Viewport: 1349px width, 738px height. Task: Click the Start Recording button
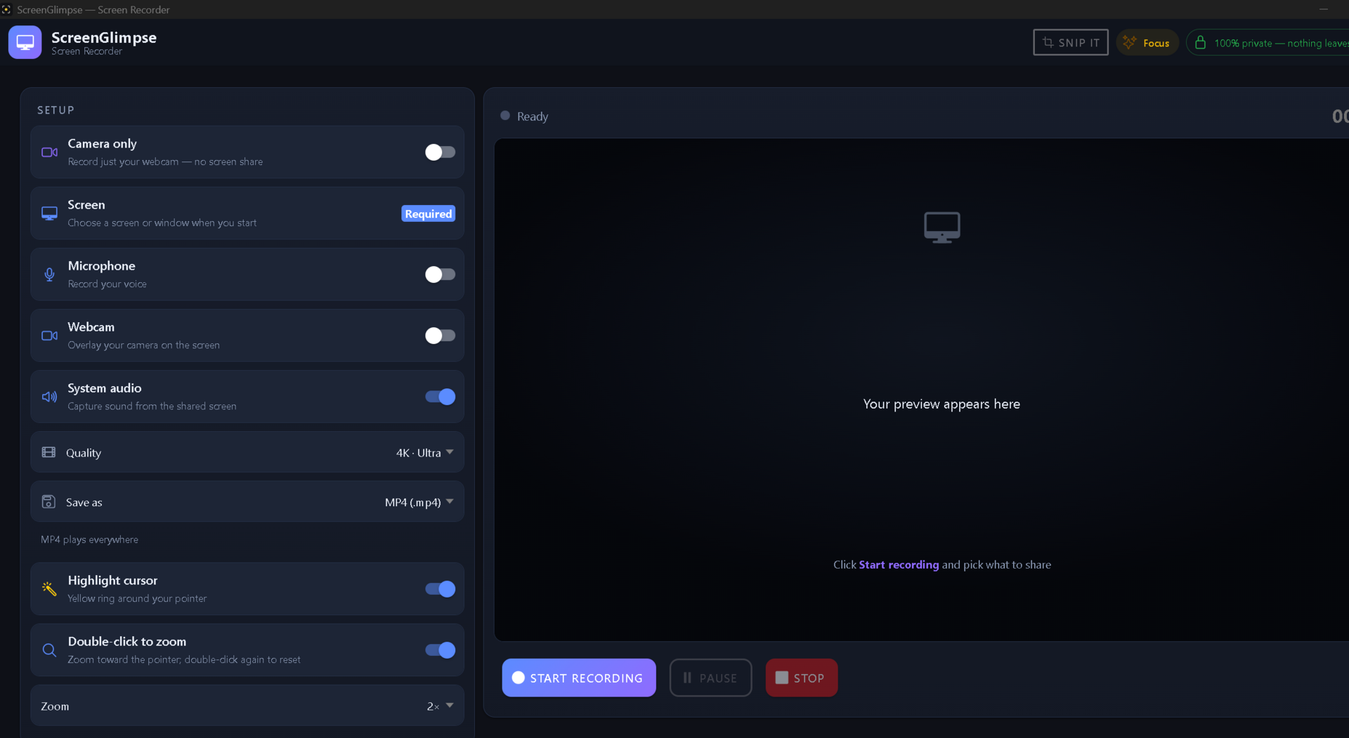tap(579, 678)
